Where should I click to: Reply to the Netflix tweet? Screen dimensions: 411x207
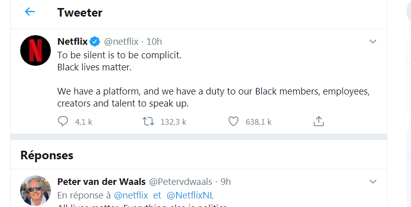point(63,121)
